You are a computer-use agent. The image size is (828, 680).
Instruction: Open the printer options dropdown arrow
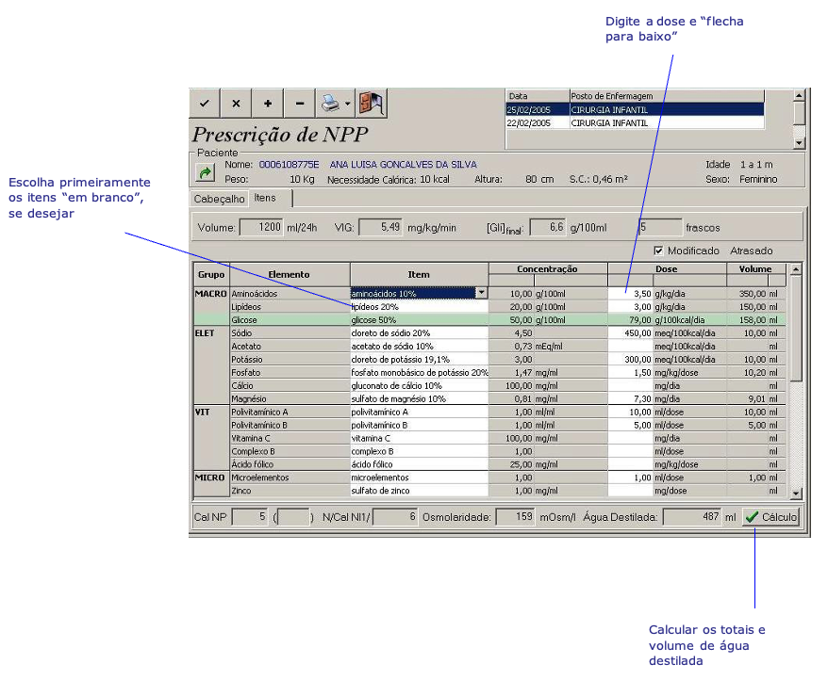coord(347,104)
